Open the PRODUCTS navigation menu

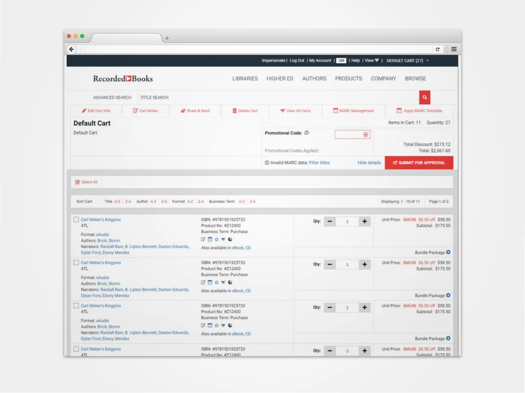coord(348,79)
